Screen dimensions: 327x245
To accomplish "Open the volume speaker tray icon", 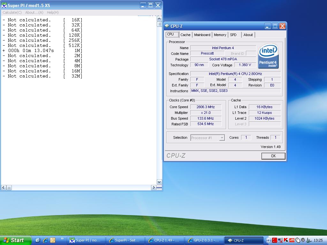I will [303, 240].
